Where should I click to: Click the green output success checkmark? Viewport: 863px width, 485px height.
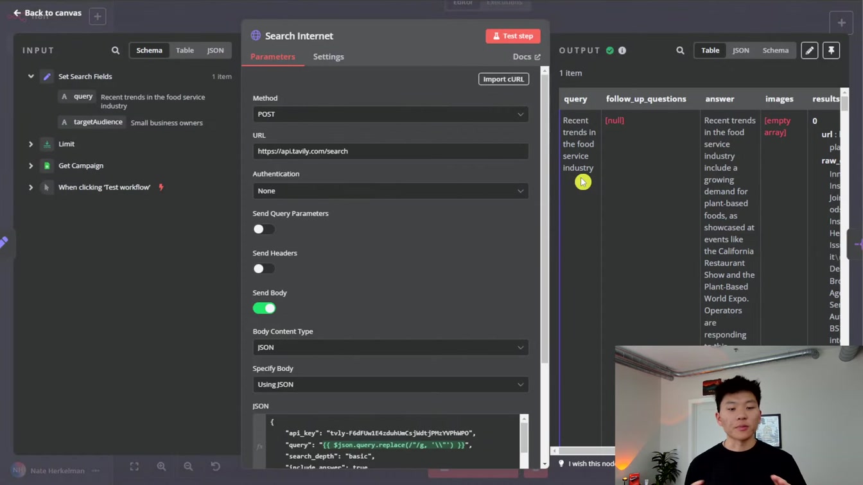point(610,50)
